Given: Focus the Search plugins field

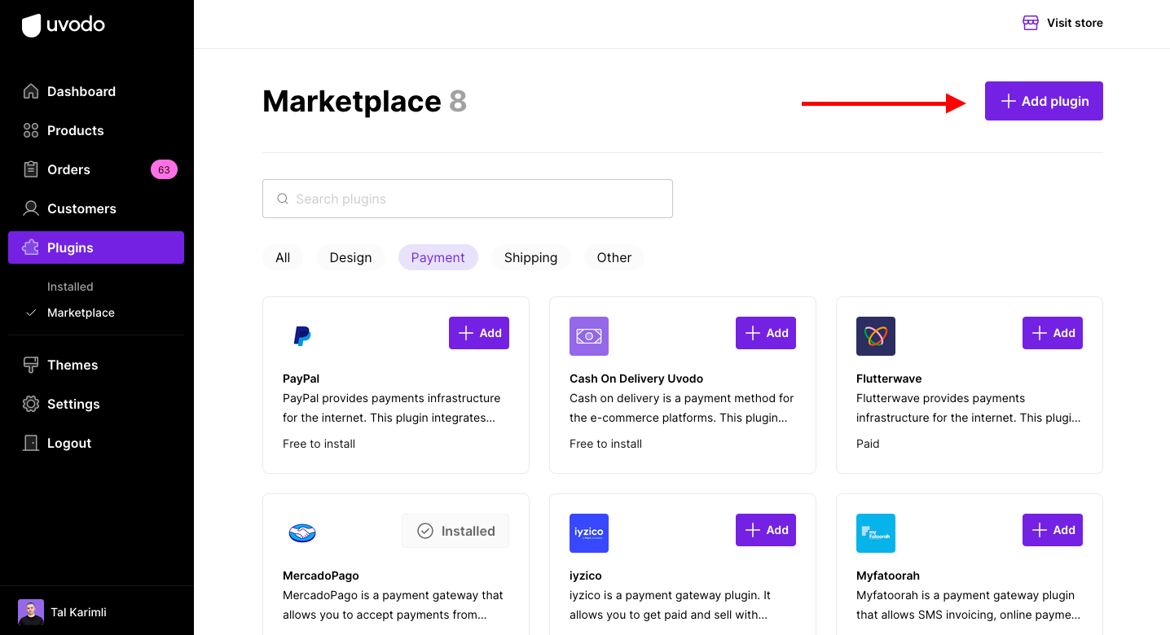Looking at the screenshot, I should point(468,199).
